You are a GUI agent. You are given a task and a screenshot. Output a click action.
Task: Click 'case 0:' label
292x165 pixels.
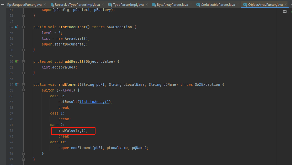[x=57, y=96]
